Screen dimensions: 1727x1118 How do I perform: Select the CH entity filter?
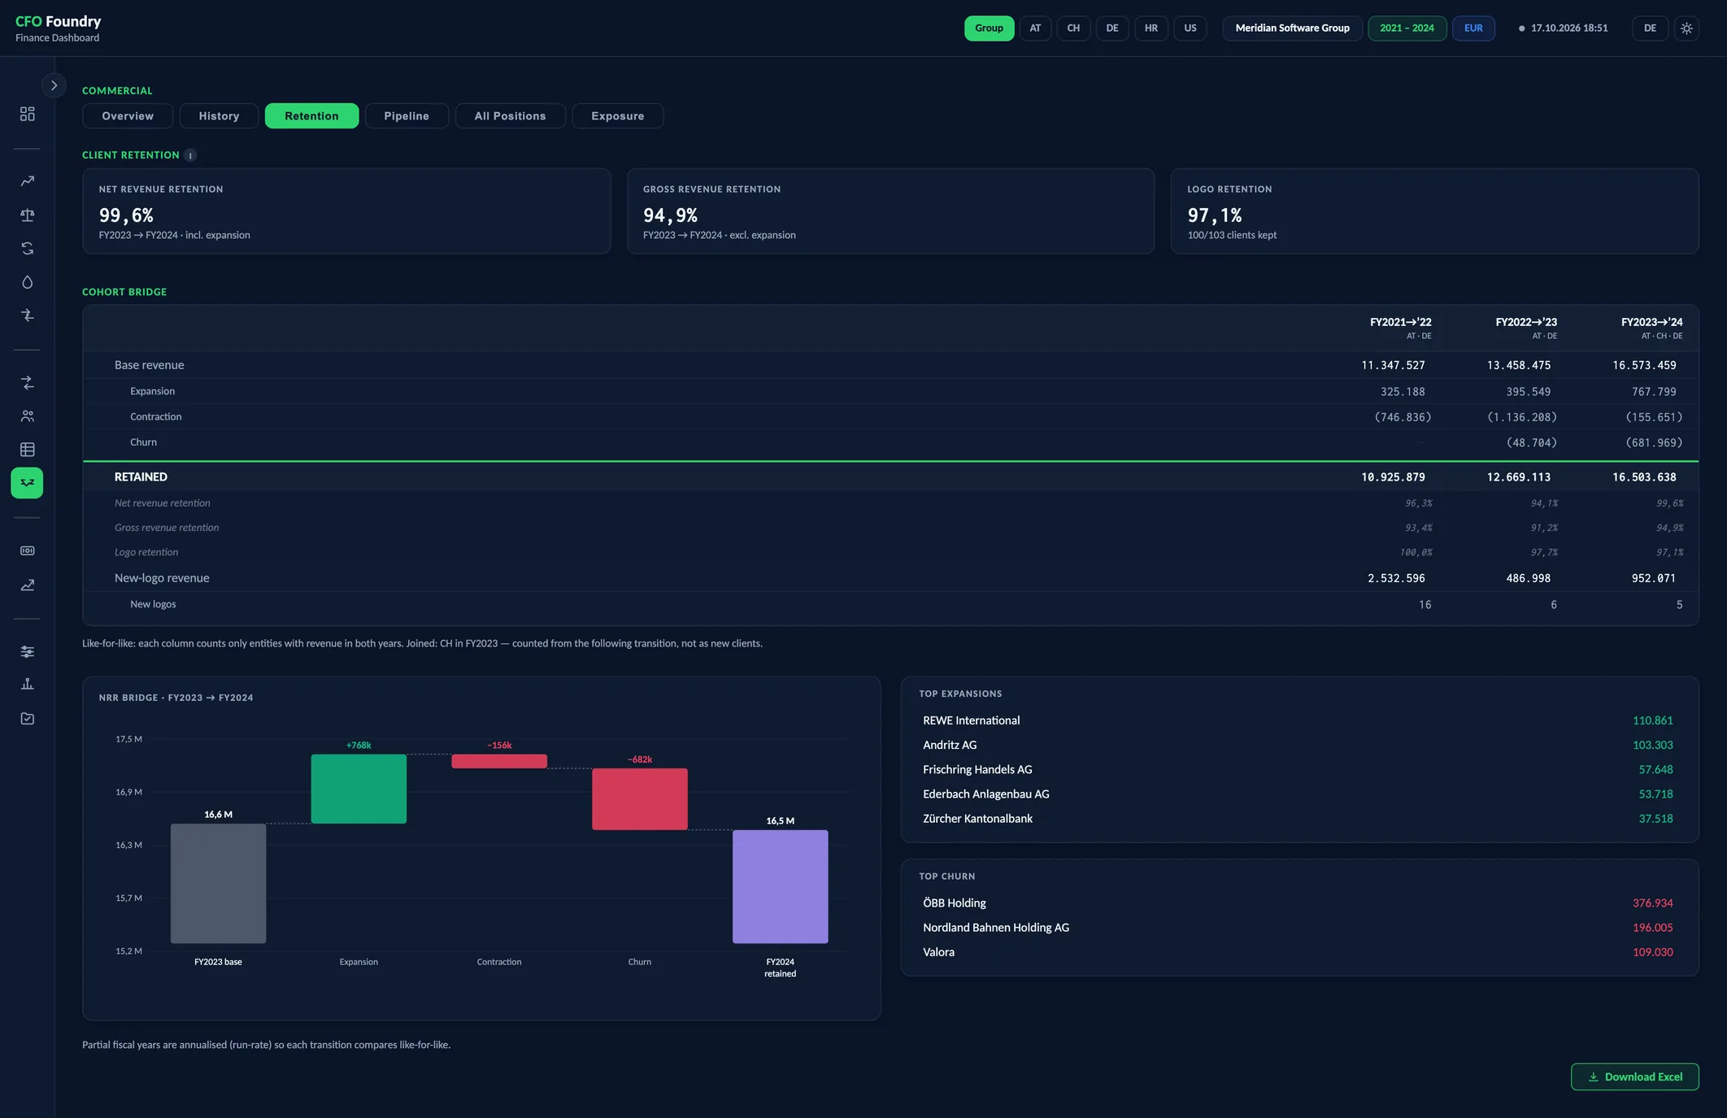click(x=1073, y=28)
